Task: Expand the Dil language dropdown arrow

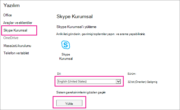Action: [118, 82]
